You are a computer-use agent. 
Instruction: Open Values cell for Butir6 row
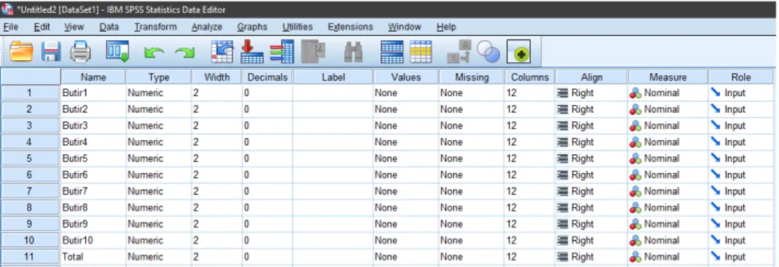[x=406, y=174]
